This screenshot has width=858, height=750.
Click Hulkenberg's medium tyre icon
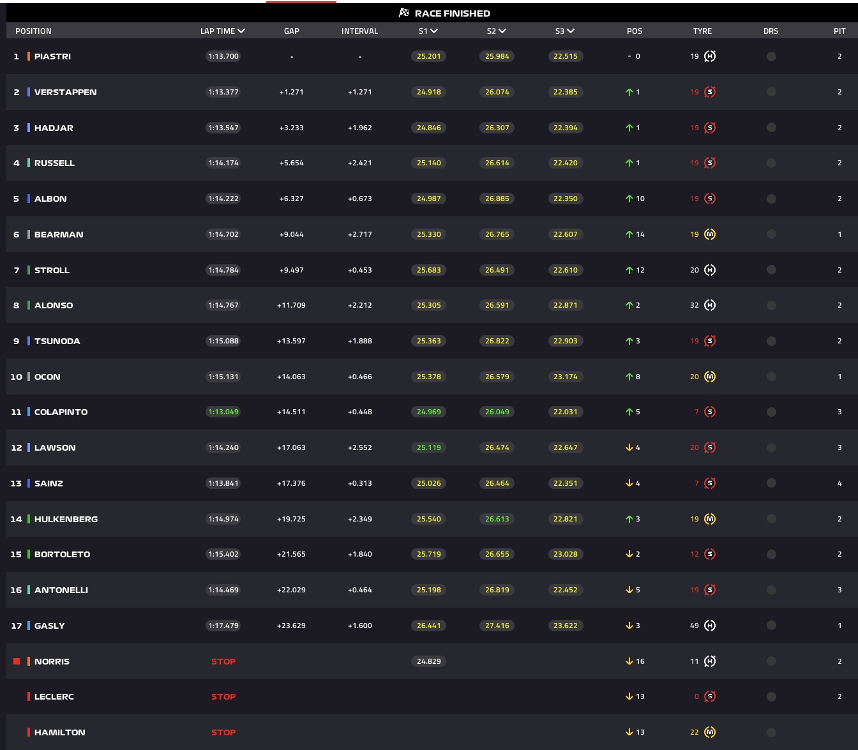pyautogui.click(x=709, y=519)
